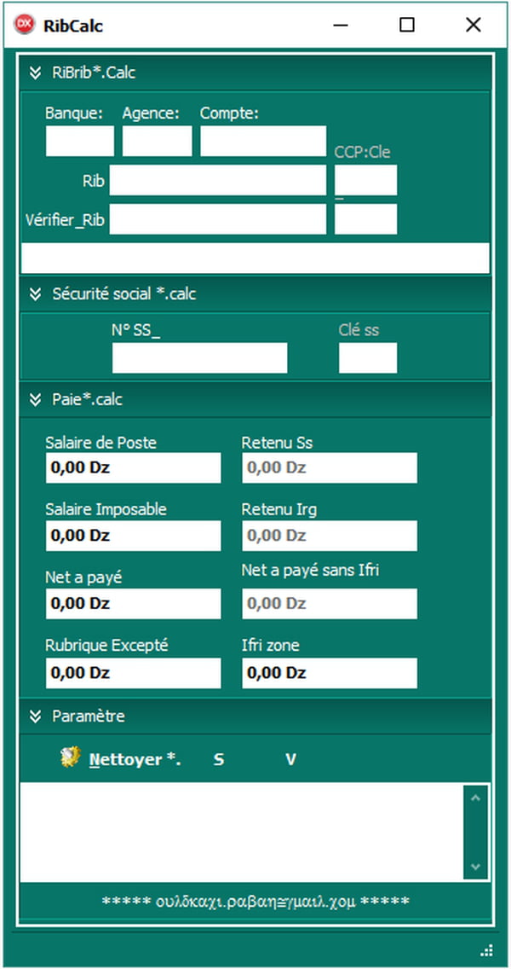Click the memo scrollbar down arrow

(x=475, y=867)
